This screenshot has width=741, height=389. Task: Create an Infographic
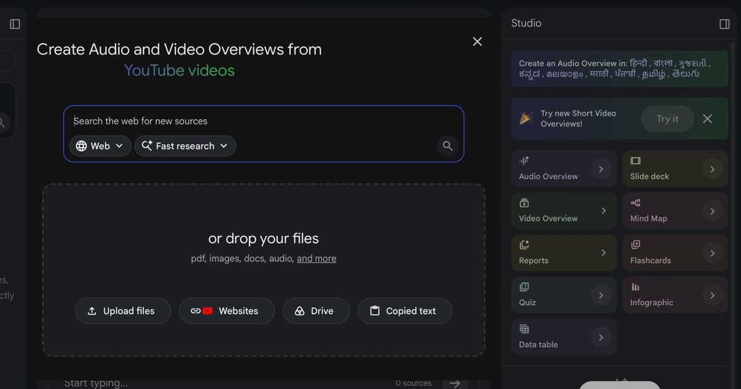[x=676, y=295]
